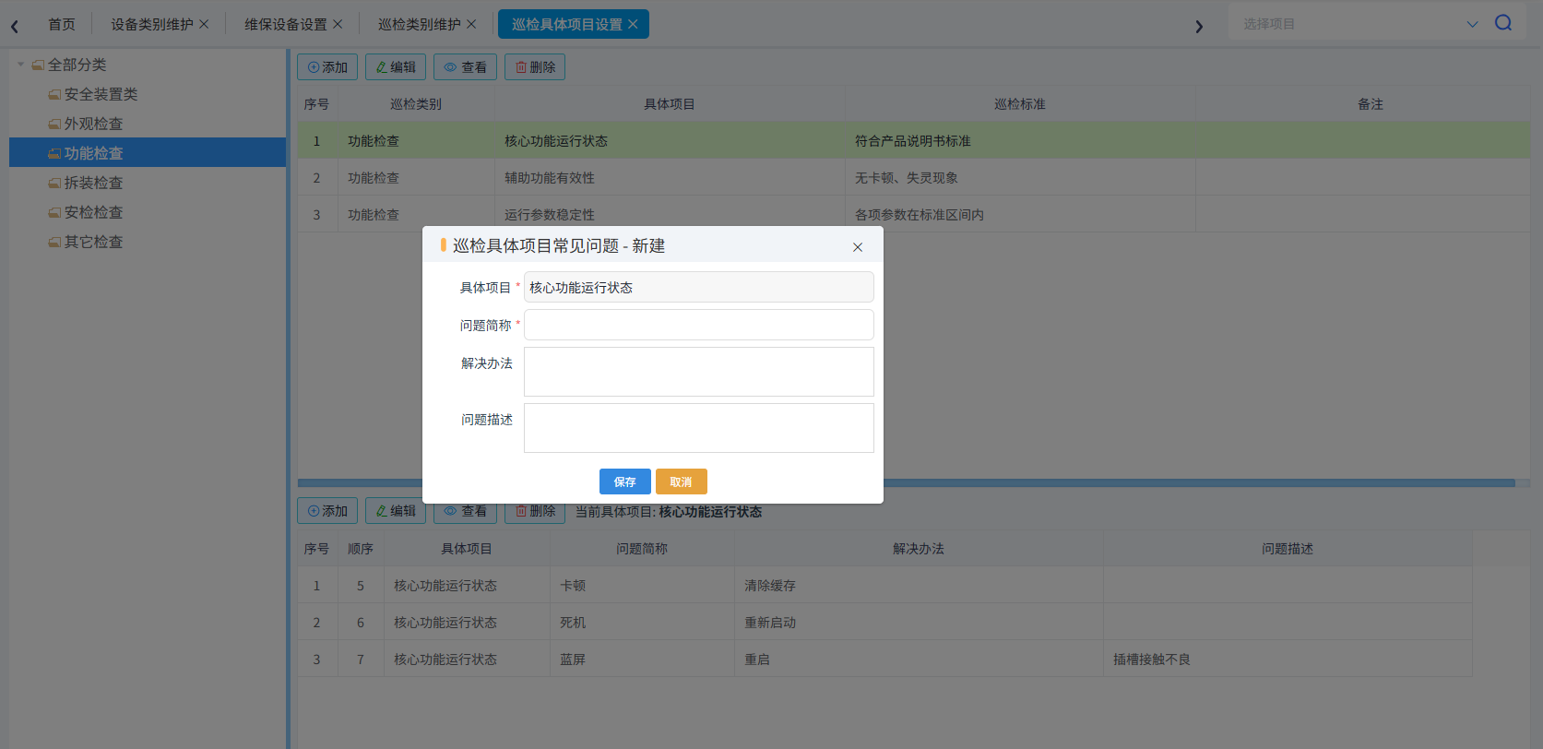
Task: Click the 具体项目 field in the dialog
Action: (x=699, y=287)
